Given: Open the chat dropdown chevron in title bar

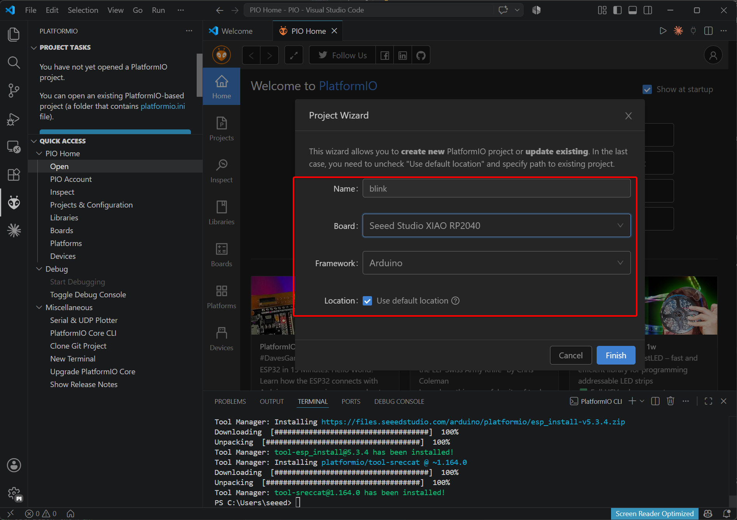Looking at the screenshot, I should 517,10.
